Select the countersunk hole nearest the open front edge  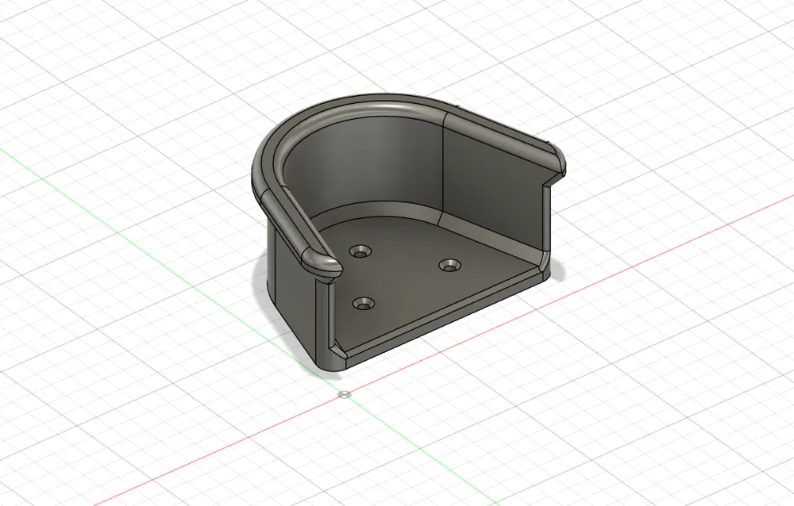pyautogui.click(x=363, y=304)
